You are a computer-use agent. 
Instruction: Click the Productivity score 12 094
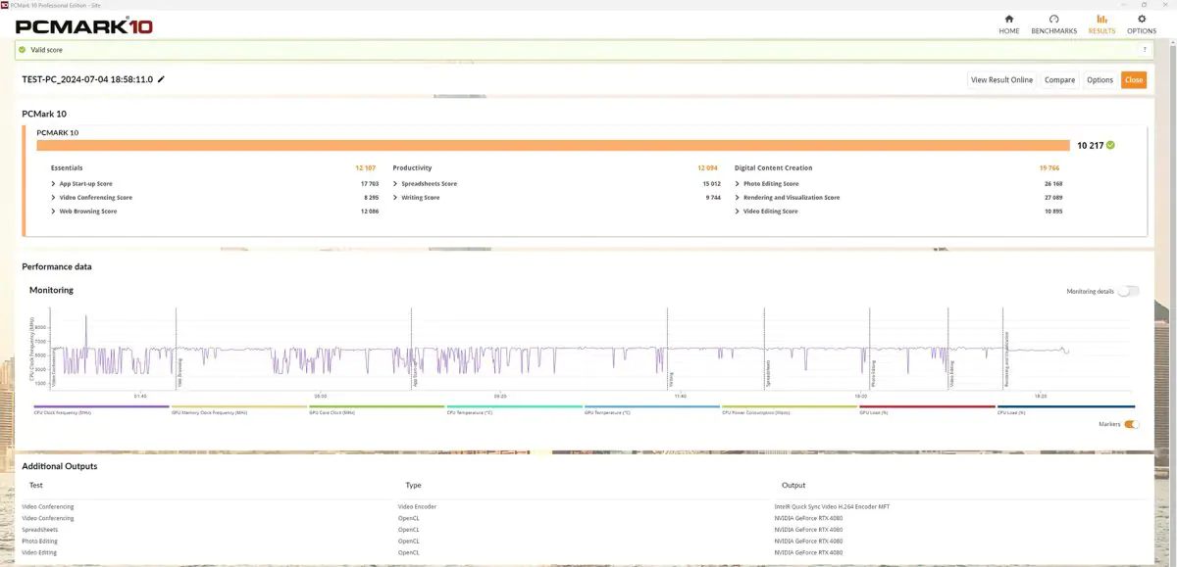[708, 168]
